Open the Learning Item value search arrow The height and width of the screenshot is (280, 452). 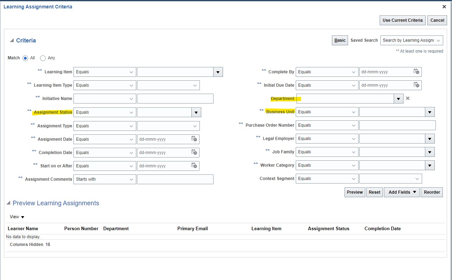pyautogui.click(x=218, y=72)
